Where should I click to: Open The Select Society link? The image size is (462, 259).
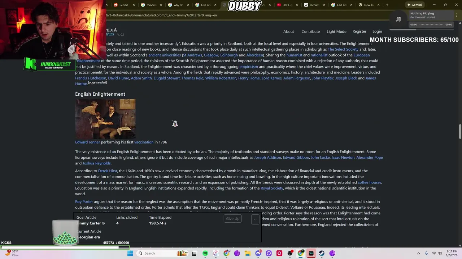click(x=343, y=49)
